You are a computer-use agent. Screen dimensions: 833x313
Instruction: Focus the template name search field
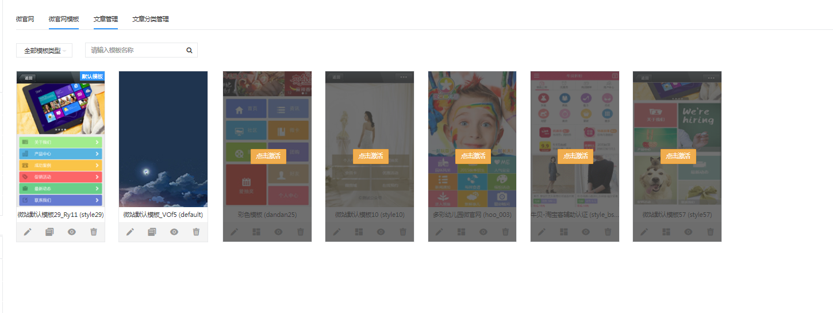tap(135, 50)
